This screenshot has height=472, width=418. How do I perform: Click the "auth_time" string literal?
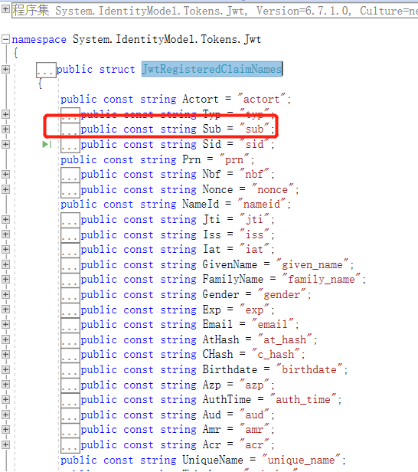click(303, 399)
